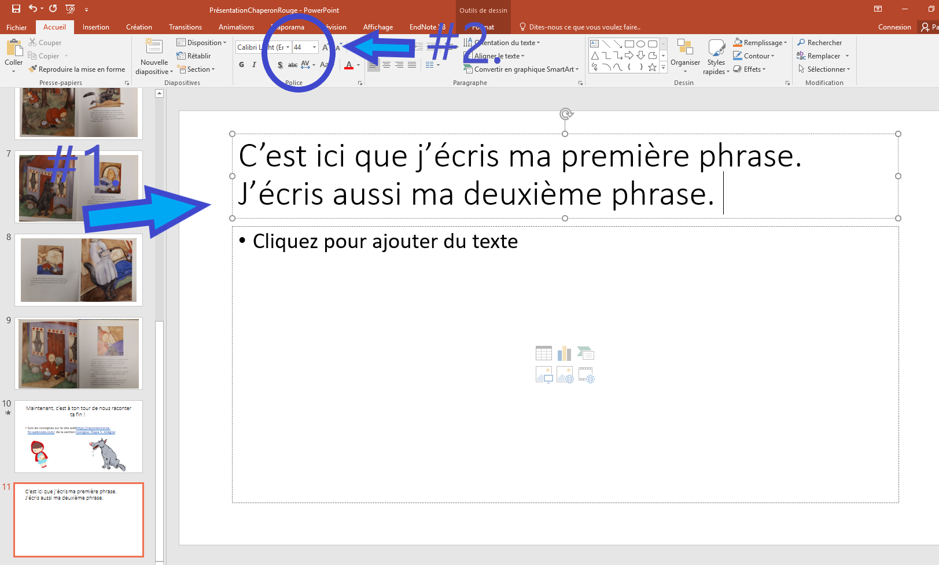Select the oval shape
The image size is (939, 565).
click(x=641, y=44)
